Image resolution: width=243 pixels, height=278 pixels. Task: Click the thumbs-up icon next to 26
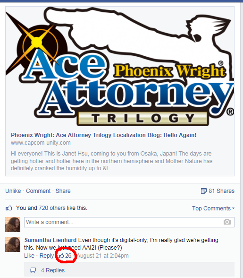(x=61, y=256)
